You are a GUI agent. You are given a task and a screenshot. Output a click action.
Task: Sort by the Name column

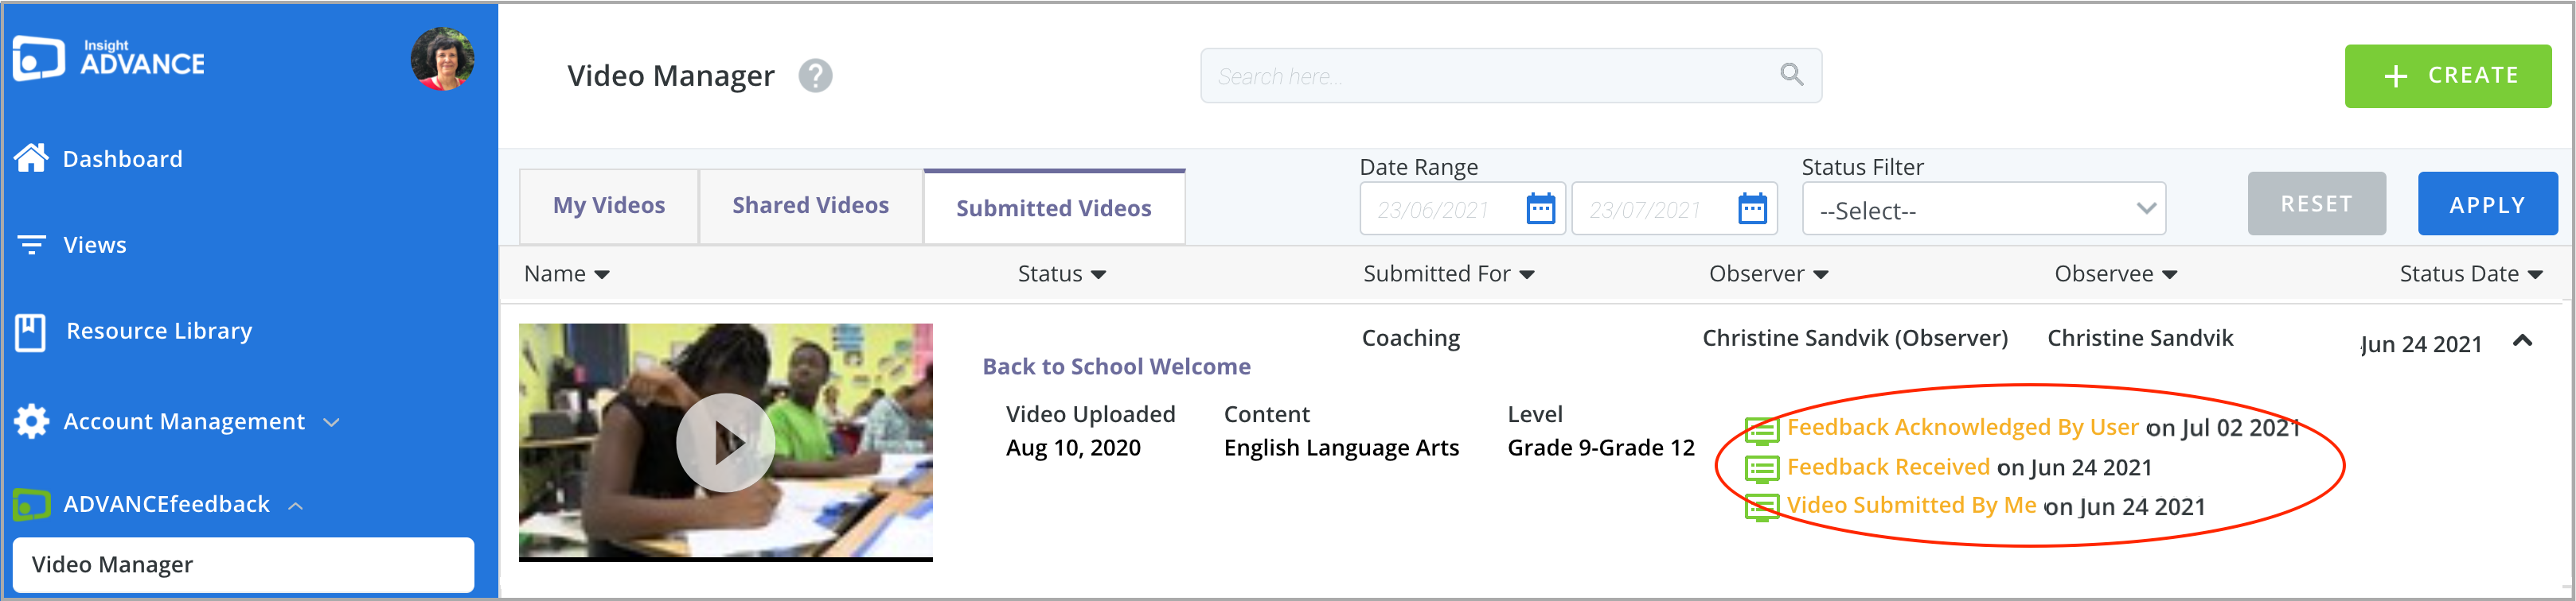566,273
